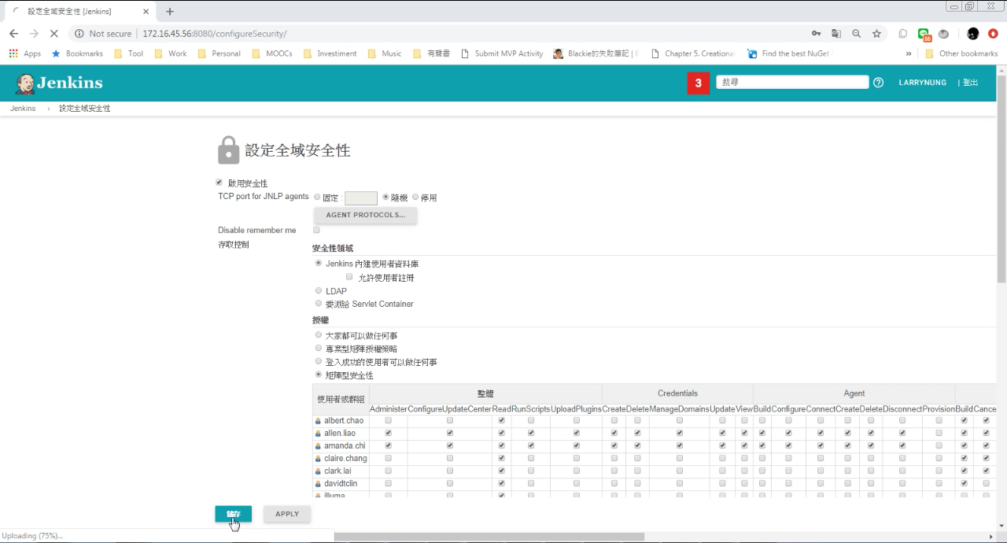1007x543 pixels.
Task: Open the 有聲書 bookmarks folder
Action: coord(431,54)
